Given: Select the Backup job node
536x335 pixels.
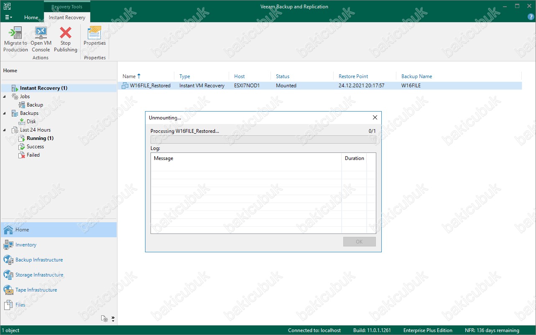Looking at the screenshot, I should pyautogui.click(x=35, y=105).
